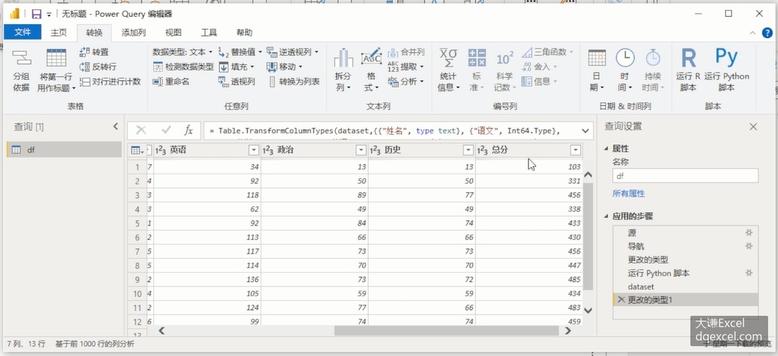778x356 pixels.
Task: Click the fx function button
Action: click(189, 130)
